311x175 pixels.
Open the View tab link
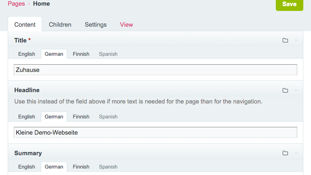127,25
